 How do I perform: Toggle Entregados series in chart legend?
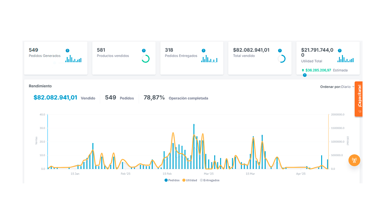(x=210, y=180)
